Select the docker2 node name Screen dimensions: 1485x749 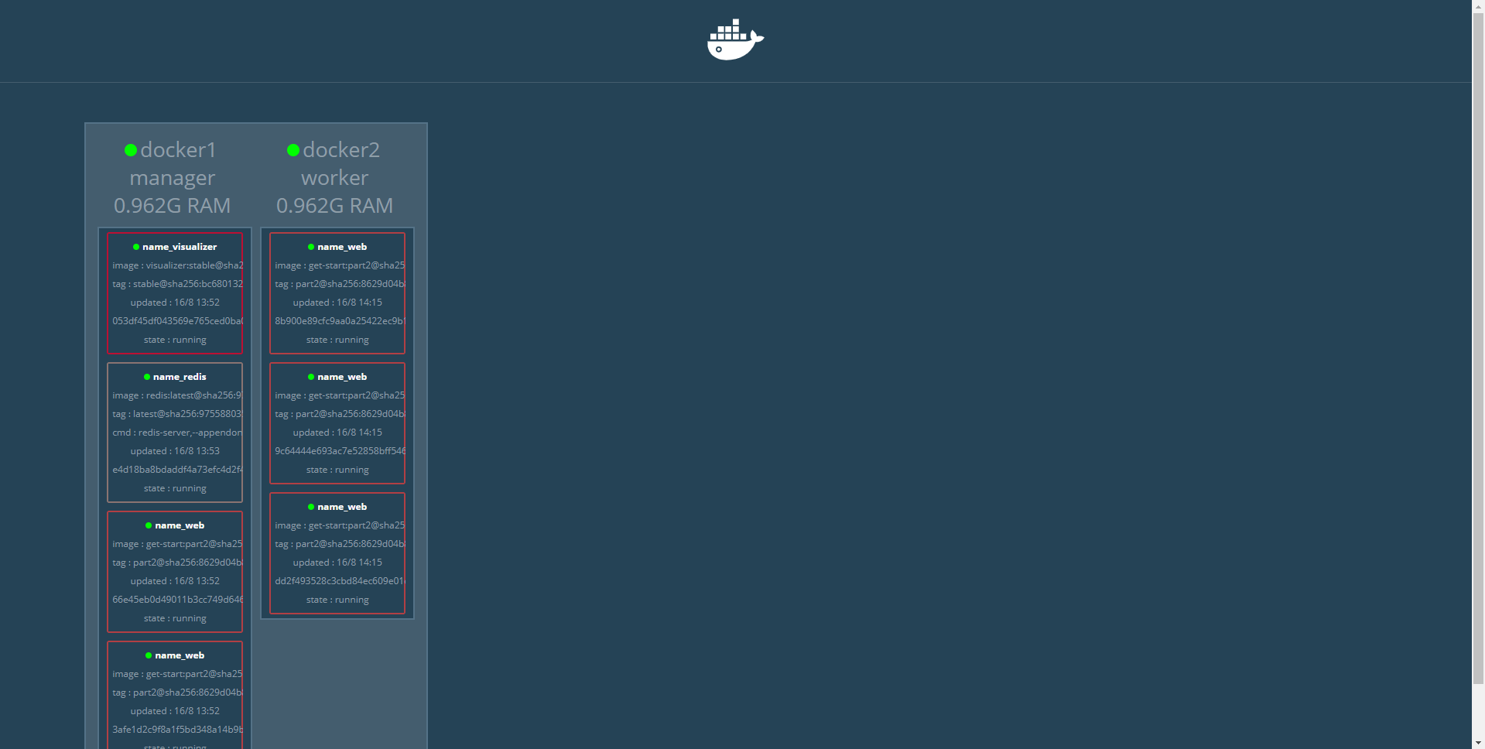(341, 150)
